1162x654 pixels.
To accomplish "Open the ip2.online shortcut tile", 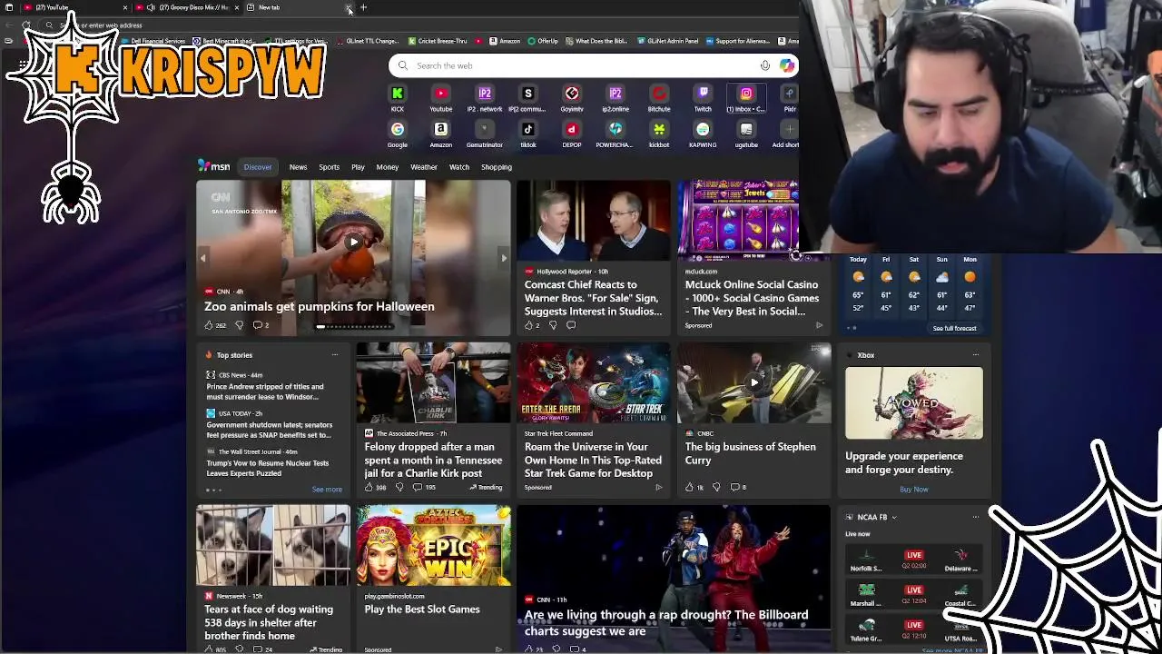I will [615, 98].
